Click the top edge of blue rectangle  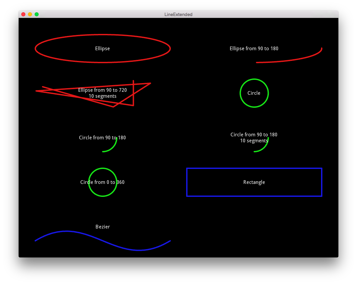coord(254,168)
